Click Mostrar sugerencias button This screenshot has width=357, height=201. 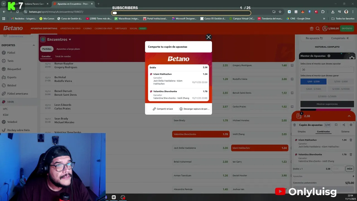coord(327,104)
